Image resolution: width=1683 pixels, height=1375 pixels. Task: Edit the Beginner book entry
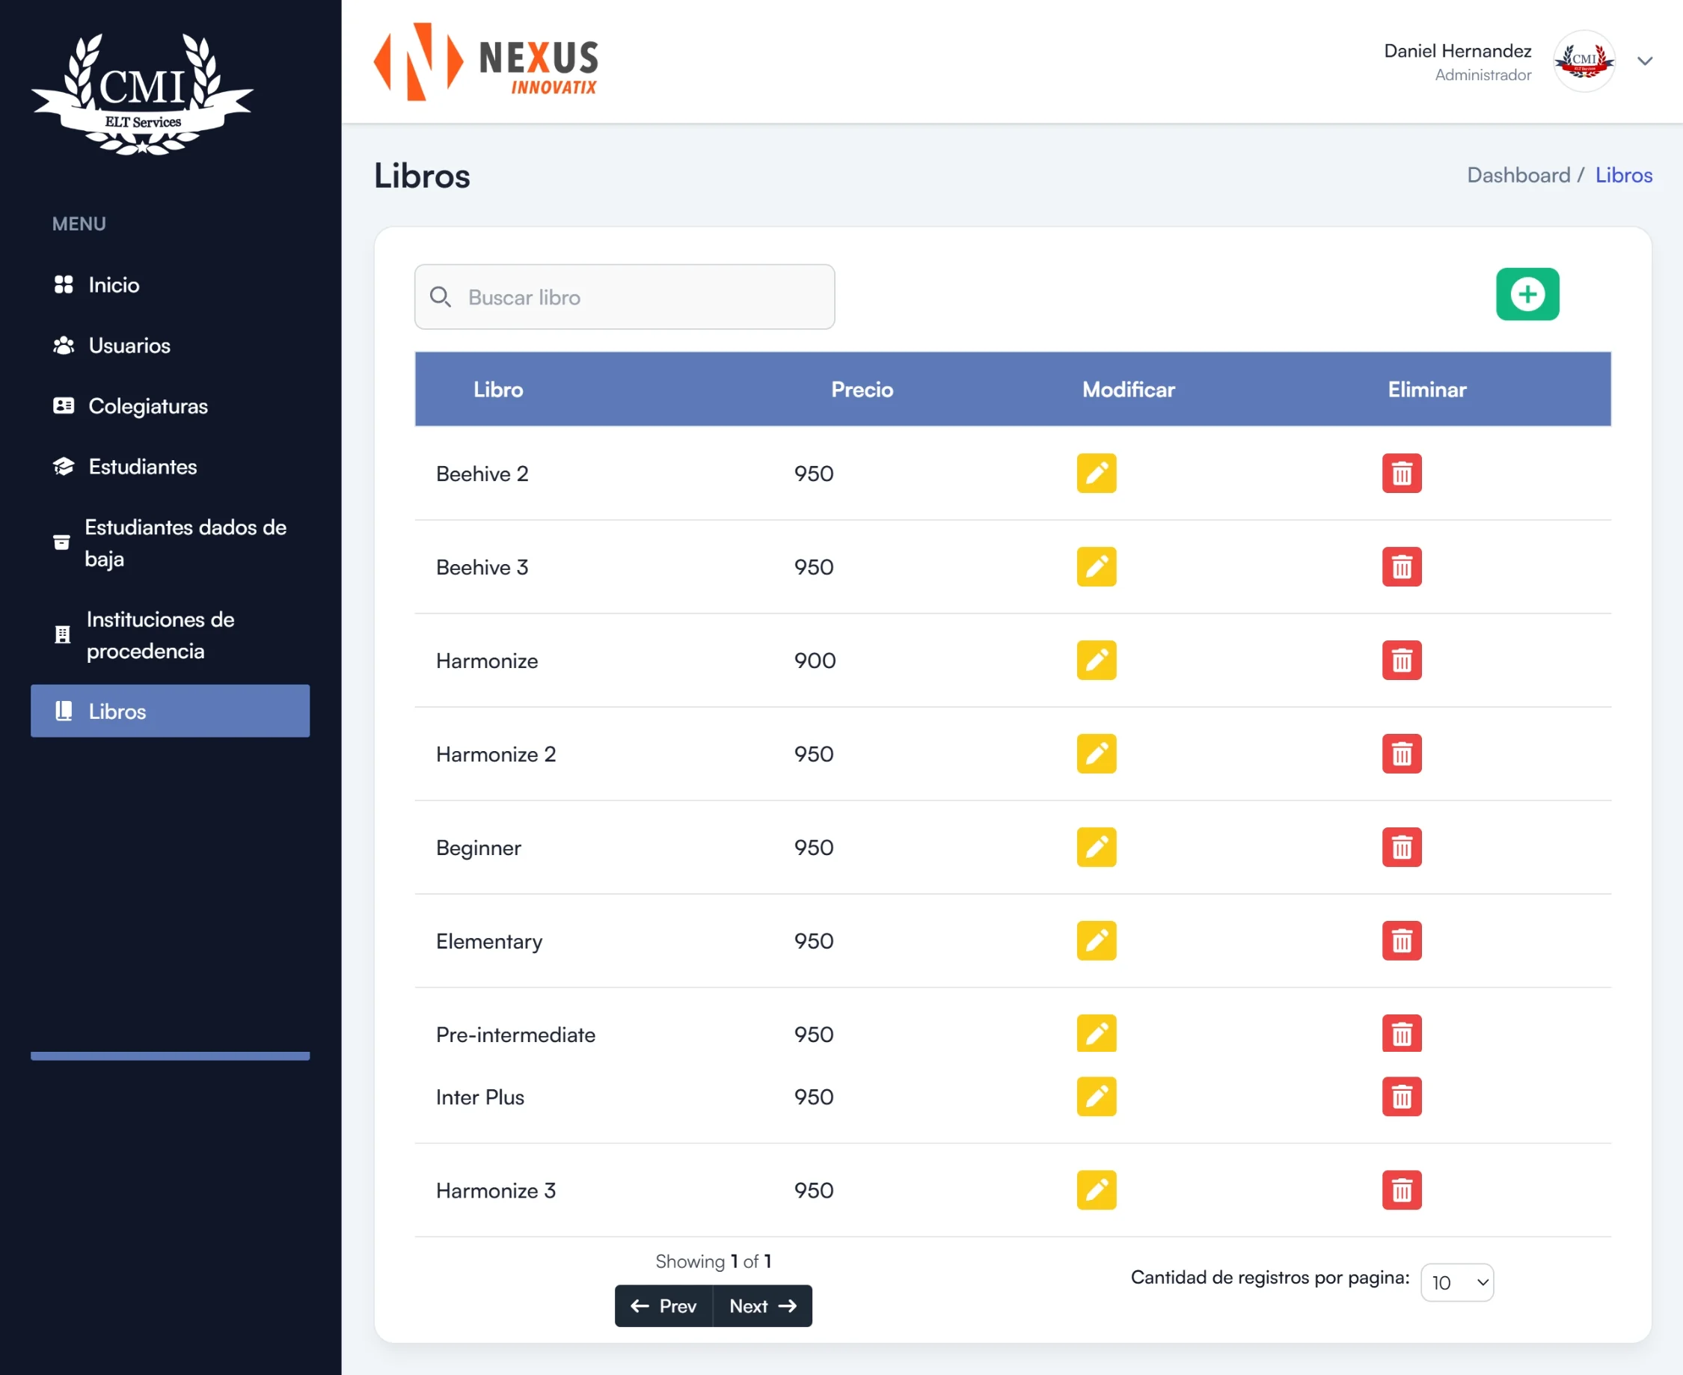(x=1095, y=848)
